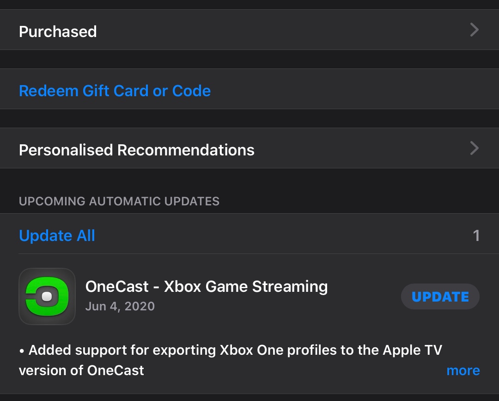The width and height of the screenshot is (499, 401).
Task: Open the Purchased apps list
Action: 58,31
